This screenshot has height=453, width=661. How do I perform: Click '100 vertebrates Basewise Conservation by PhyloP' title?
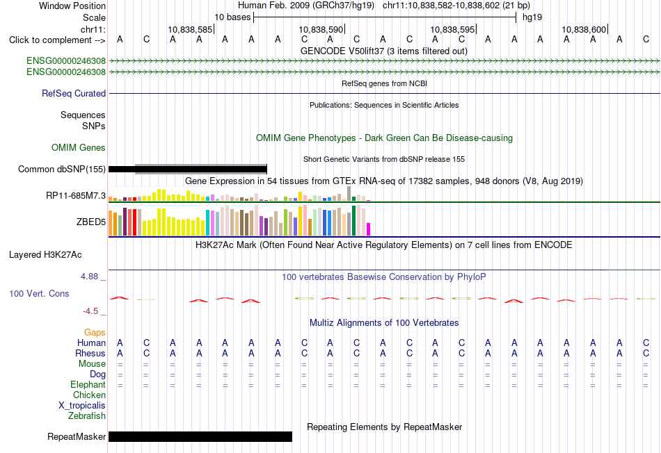click(x=384, y=277)
